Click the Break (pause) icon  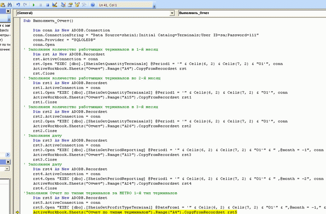(41, 5)
